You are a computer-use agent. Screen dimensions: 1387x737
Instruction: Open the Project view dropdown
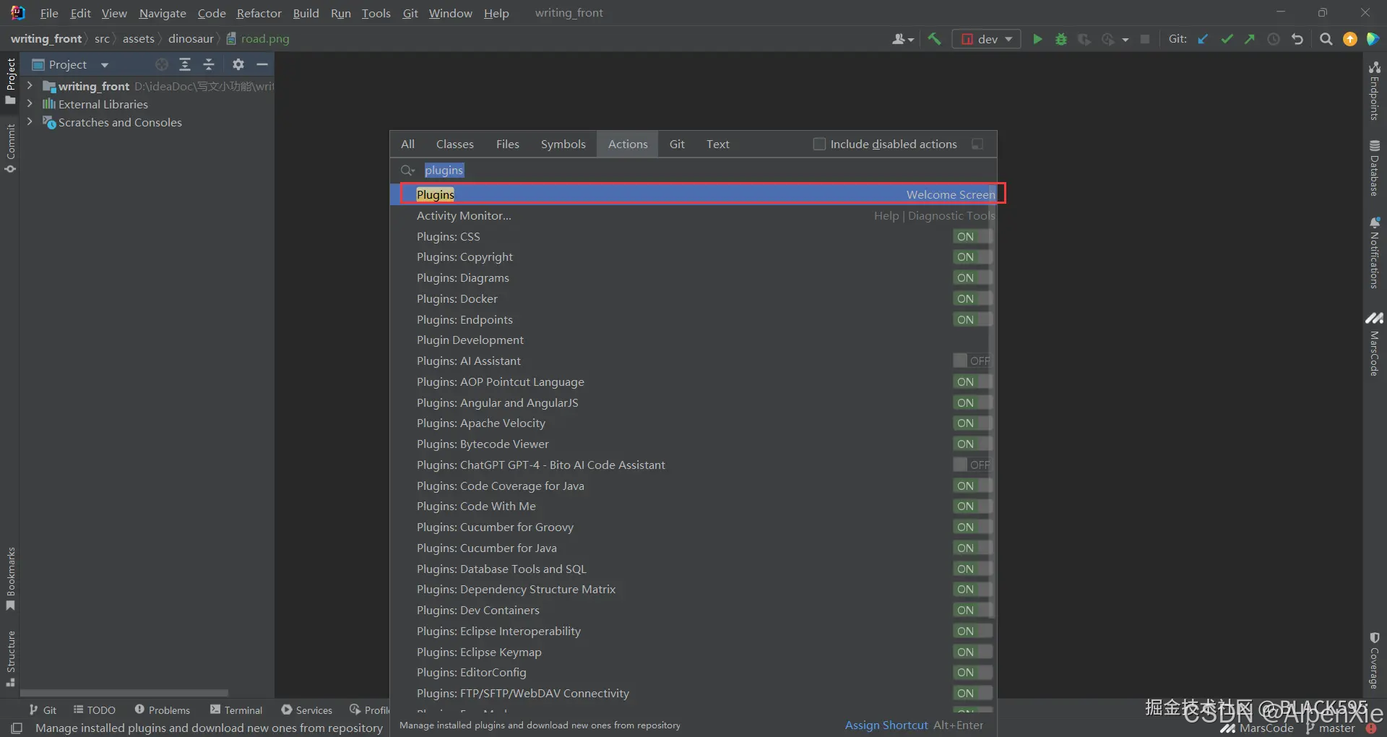click(104, 65)
